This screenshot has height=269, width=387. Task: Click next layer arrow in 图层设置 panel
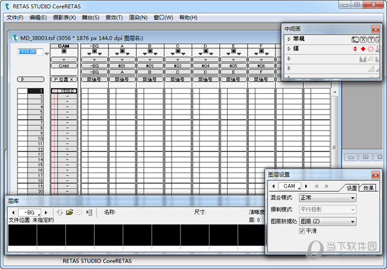[306, 186]
